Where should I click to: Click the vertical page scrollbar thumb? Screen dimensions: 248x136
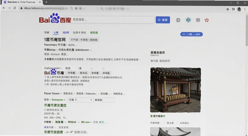pos(247,31)
